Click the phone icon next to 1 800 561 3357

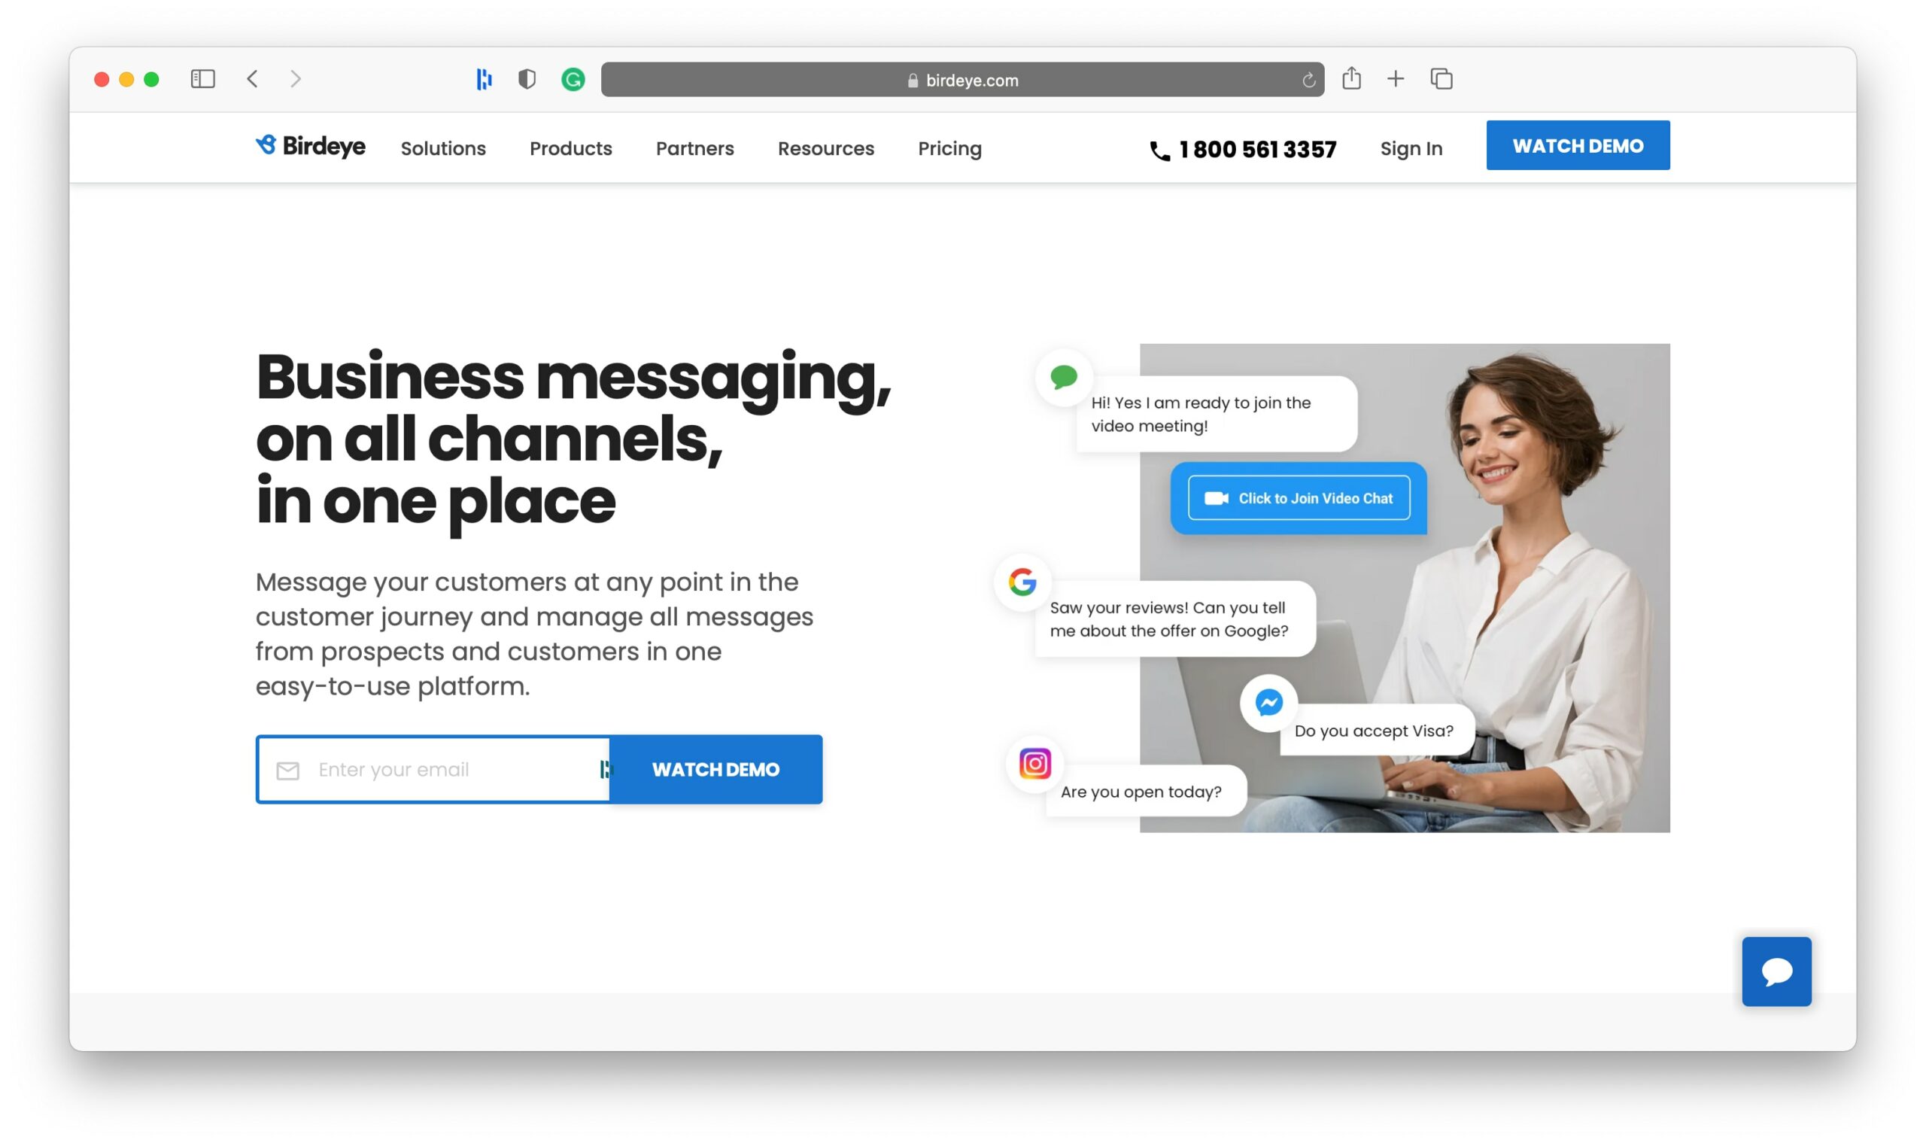point(1158,148)
